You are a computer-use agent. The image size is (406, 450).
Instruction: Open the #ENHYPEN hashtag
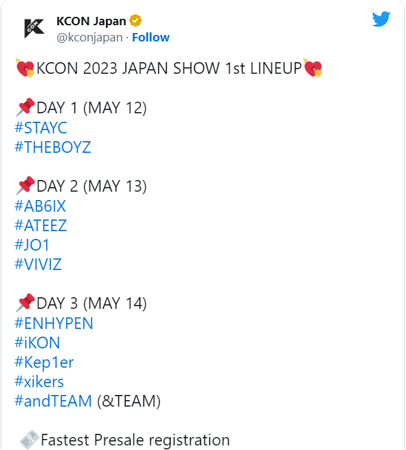tap(54, 323)
